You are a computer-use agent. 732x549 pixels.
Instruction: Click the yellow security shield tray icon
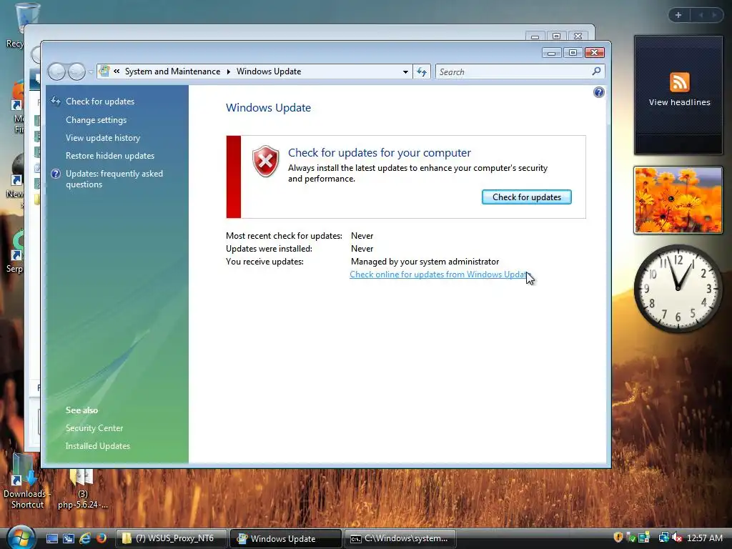click(x=618, y=538)
